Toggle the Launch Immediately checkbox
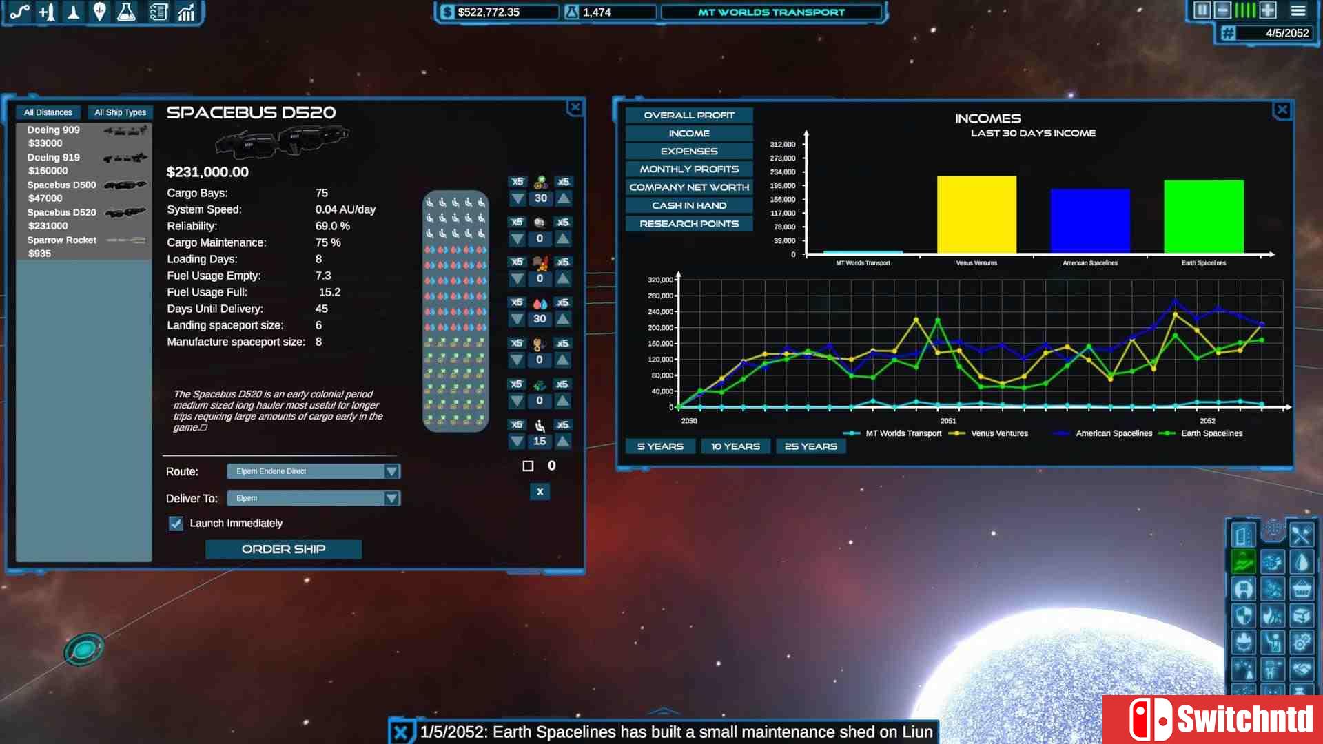This screenshot has height=744, width=1323. [176, 524]
